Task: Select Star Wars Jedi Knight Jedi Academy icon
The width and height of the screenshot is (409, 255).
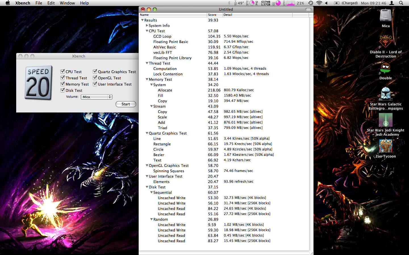Action: 386,120
